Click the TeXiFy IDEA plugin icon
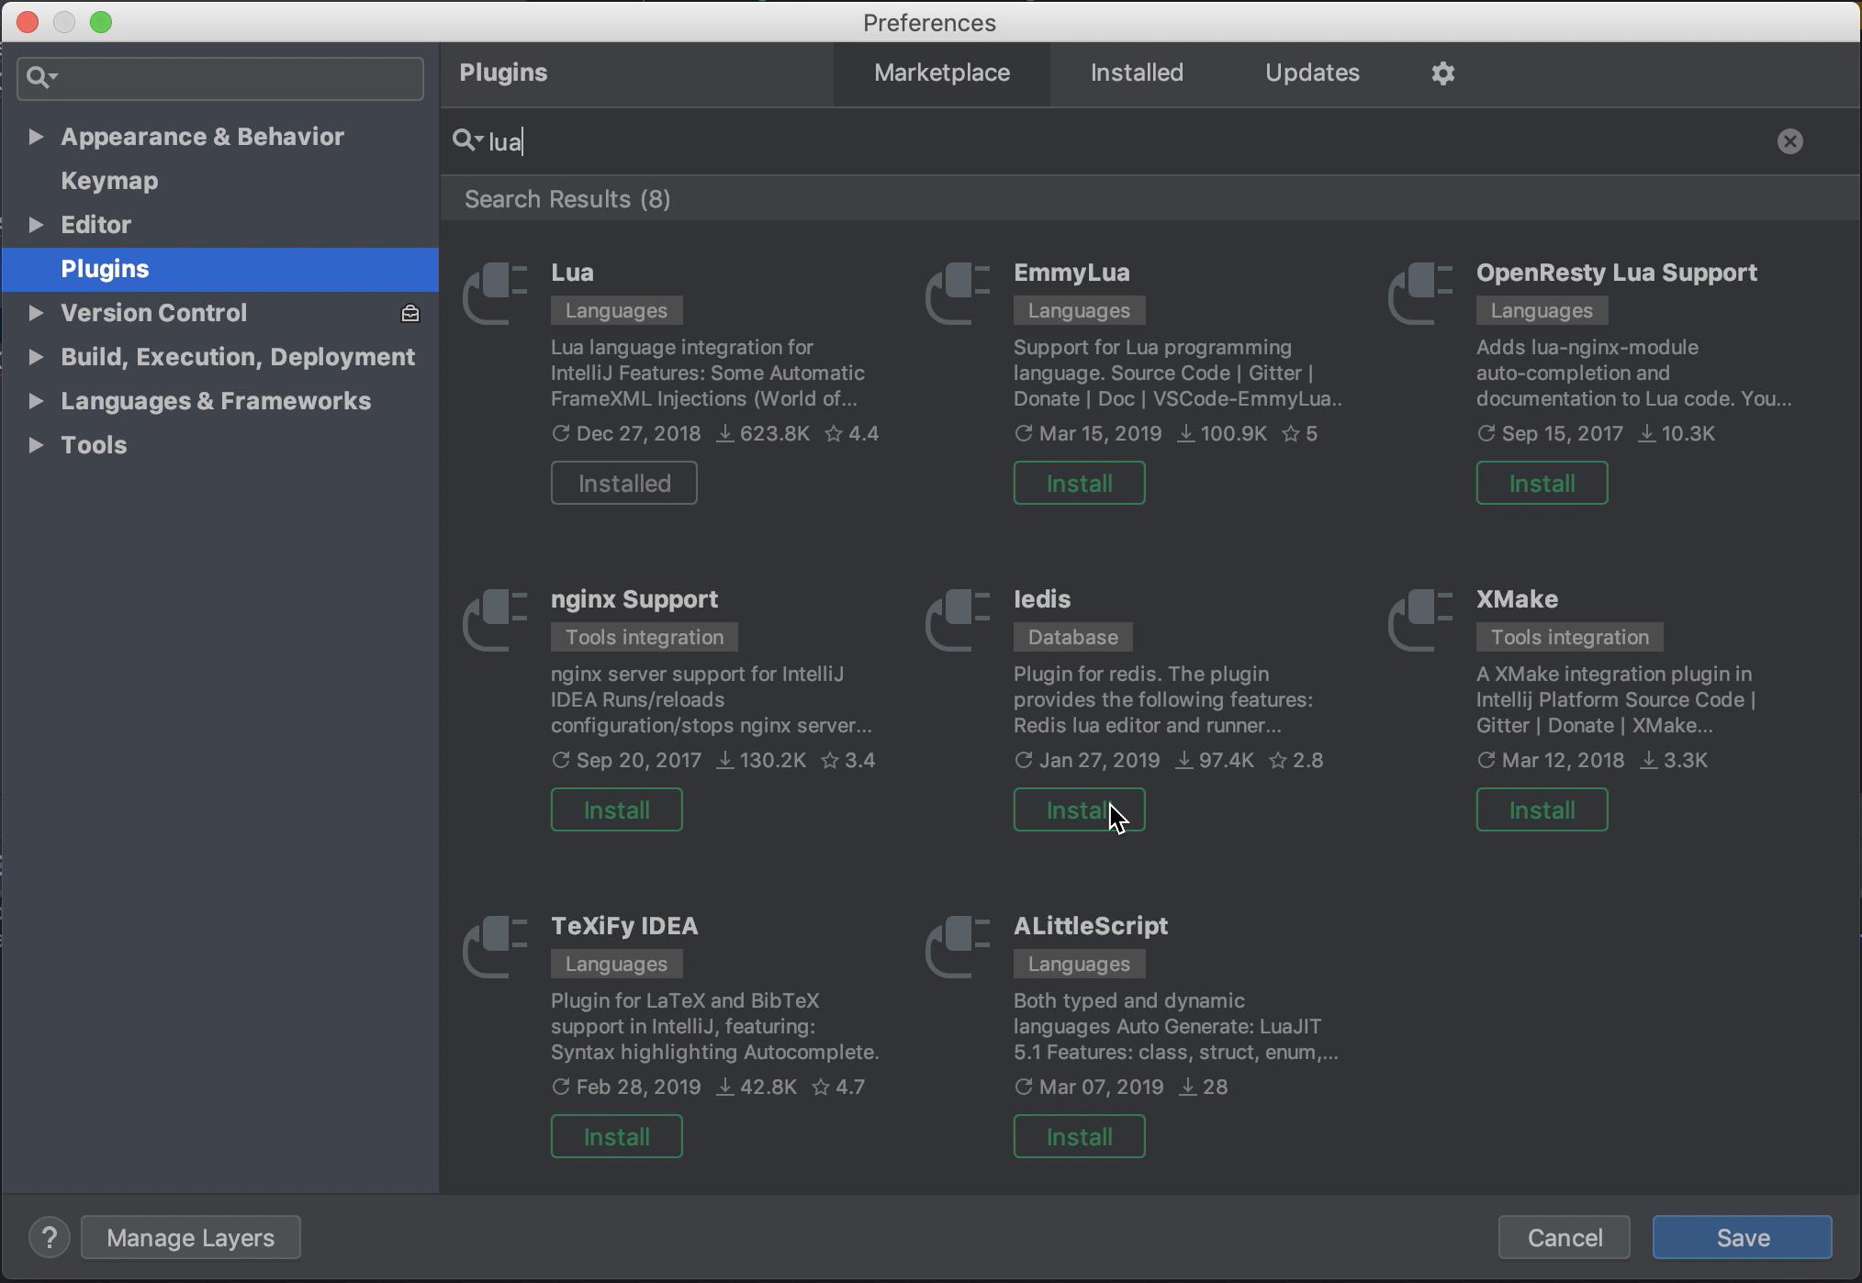The height and width of the screenshot is (1283, 1862). (x=496, y=947)
